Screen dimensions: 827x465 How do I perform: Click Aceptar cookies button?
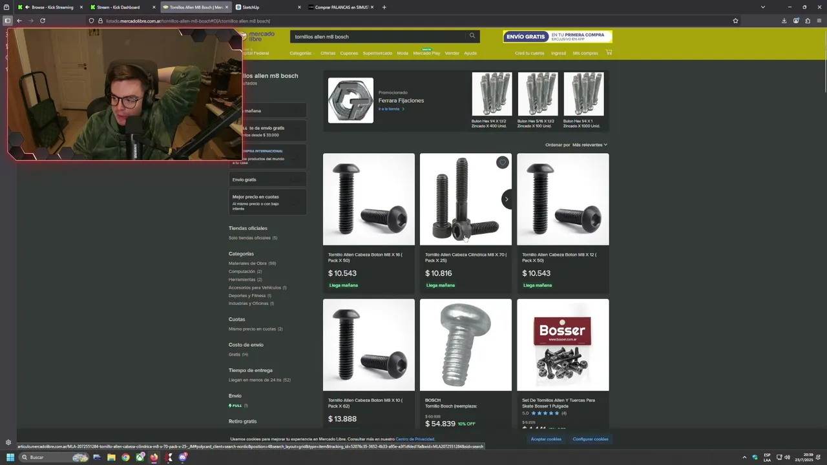pyautogui.click(x=546, y=439)
